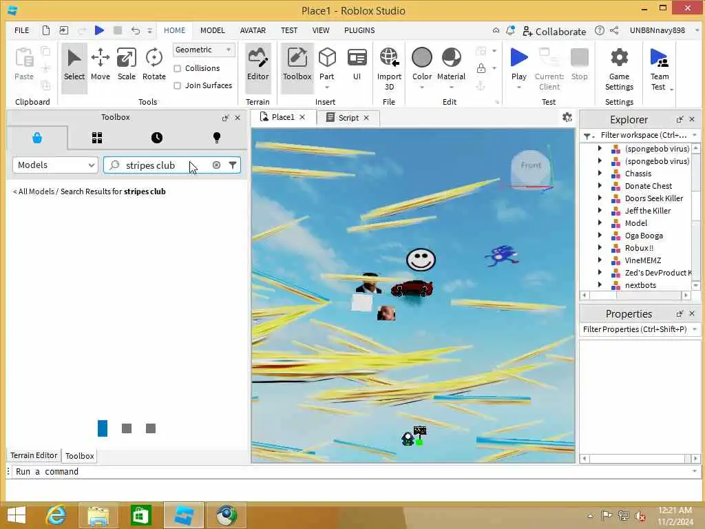Image resolution: width=705 pixels, height=529 pixels.
Task: Switch to the VIEW ribbon tab
Action: [321, 30]
